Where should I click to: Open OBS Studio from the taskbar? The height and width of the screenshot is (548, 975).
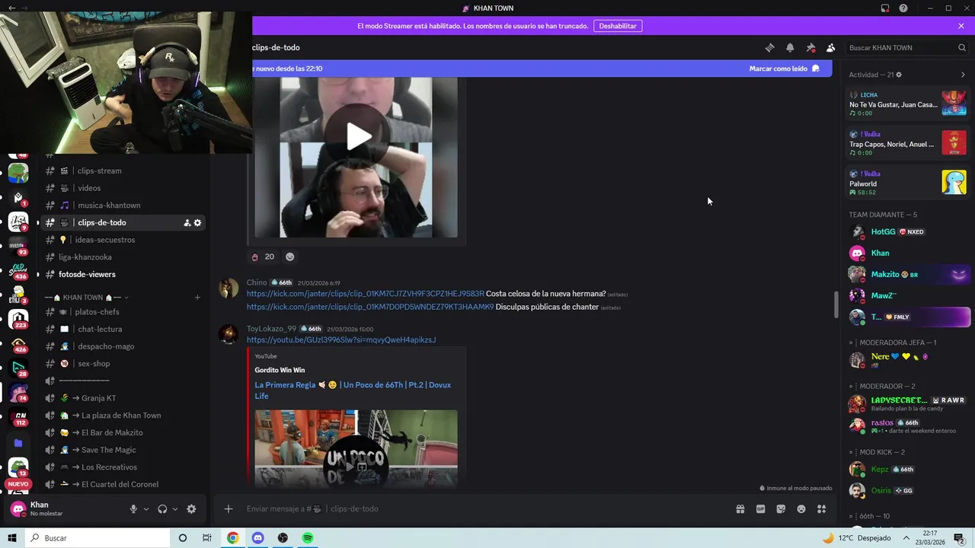(x=283, y=538)
